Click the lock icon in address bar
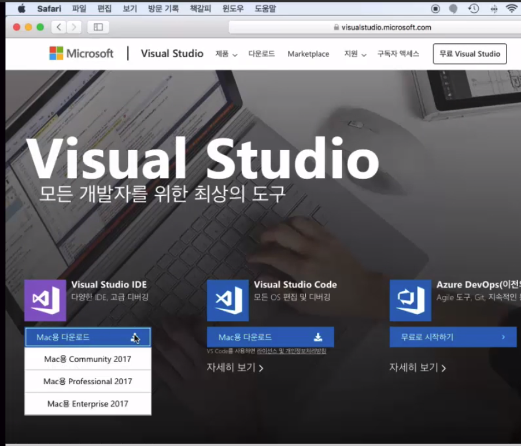Image resolution: width=521 pixels, height=446 pixels. click(337, 27)
